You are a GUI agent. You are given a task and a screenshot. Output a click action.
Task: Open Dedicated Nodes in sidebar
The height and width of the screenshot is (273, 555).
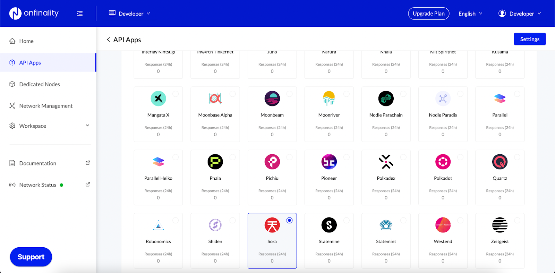point(48,84)
